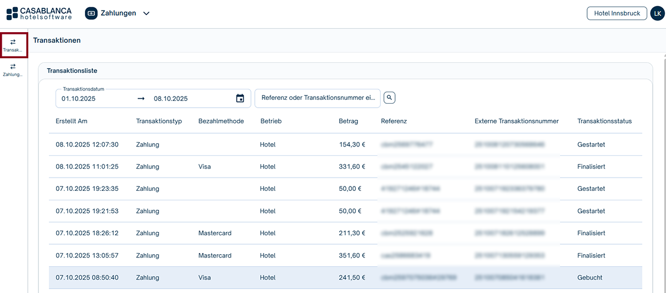Open the Zahlung sidebar item
This screenshot has height=293, width=666.
pos(13,69)
